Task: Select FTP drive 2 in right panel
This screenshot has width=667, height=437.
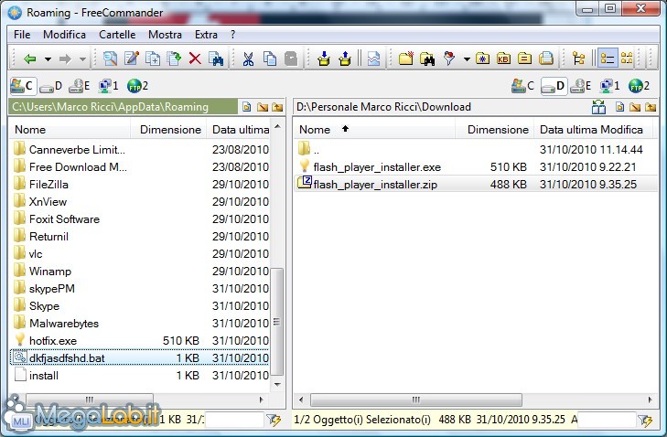Action: point(639,86)
